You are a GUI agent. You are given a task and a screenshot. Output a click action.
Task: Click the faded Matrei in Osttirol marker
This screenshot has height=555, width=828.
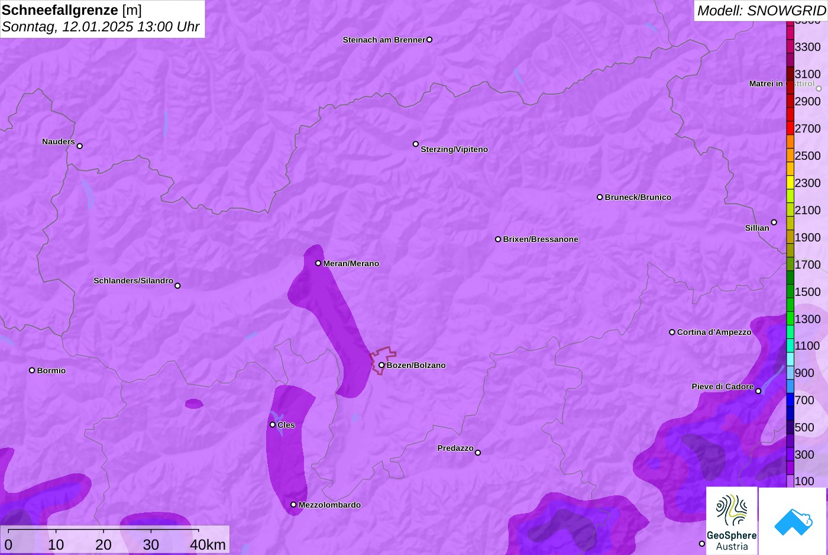819,89
